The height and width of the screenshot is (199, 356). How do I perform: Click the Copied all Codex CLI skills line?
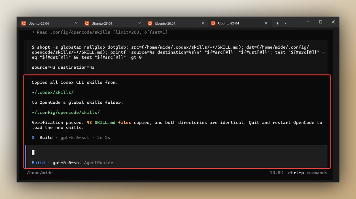tap(75, 82)
